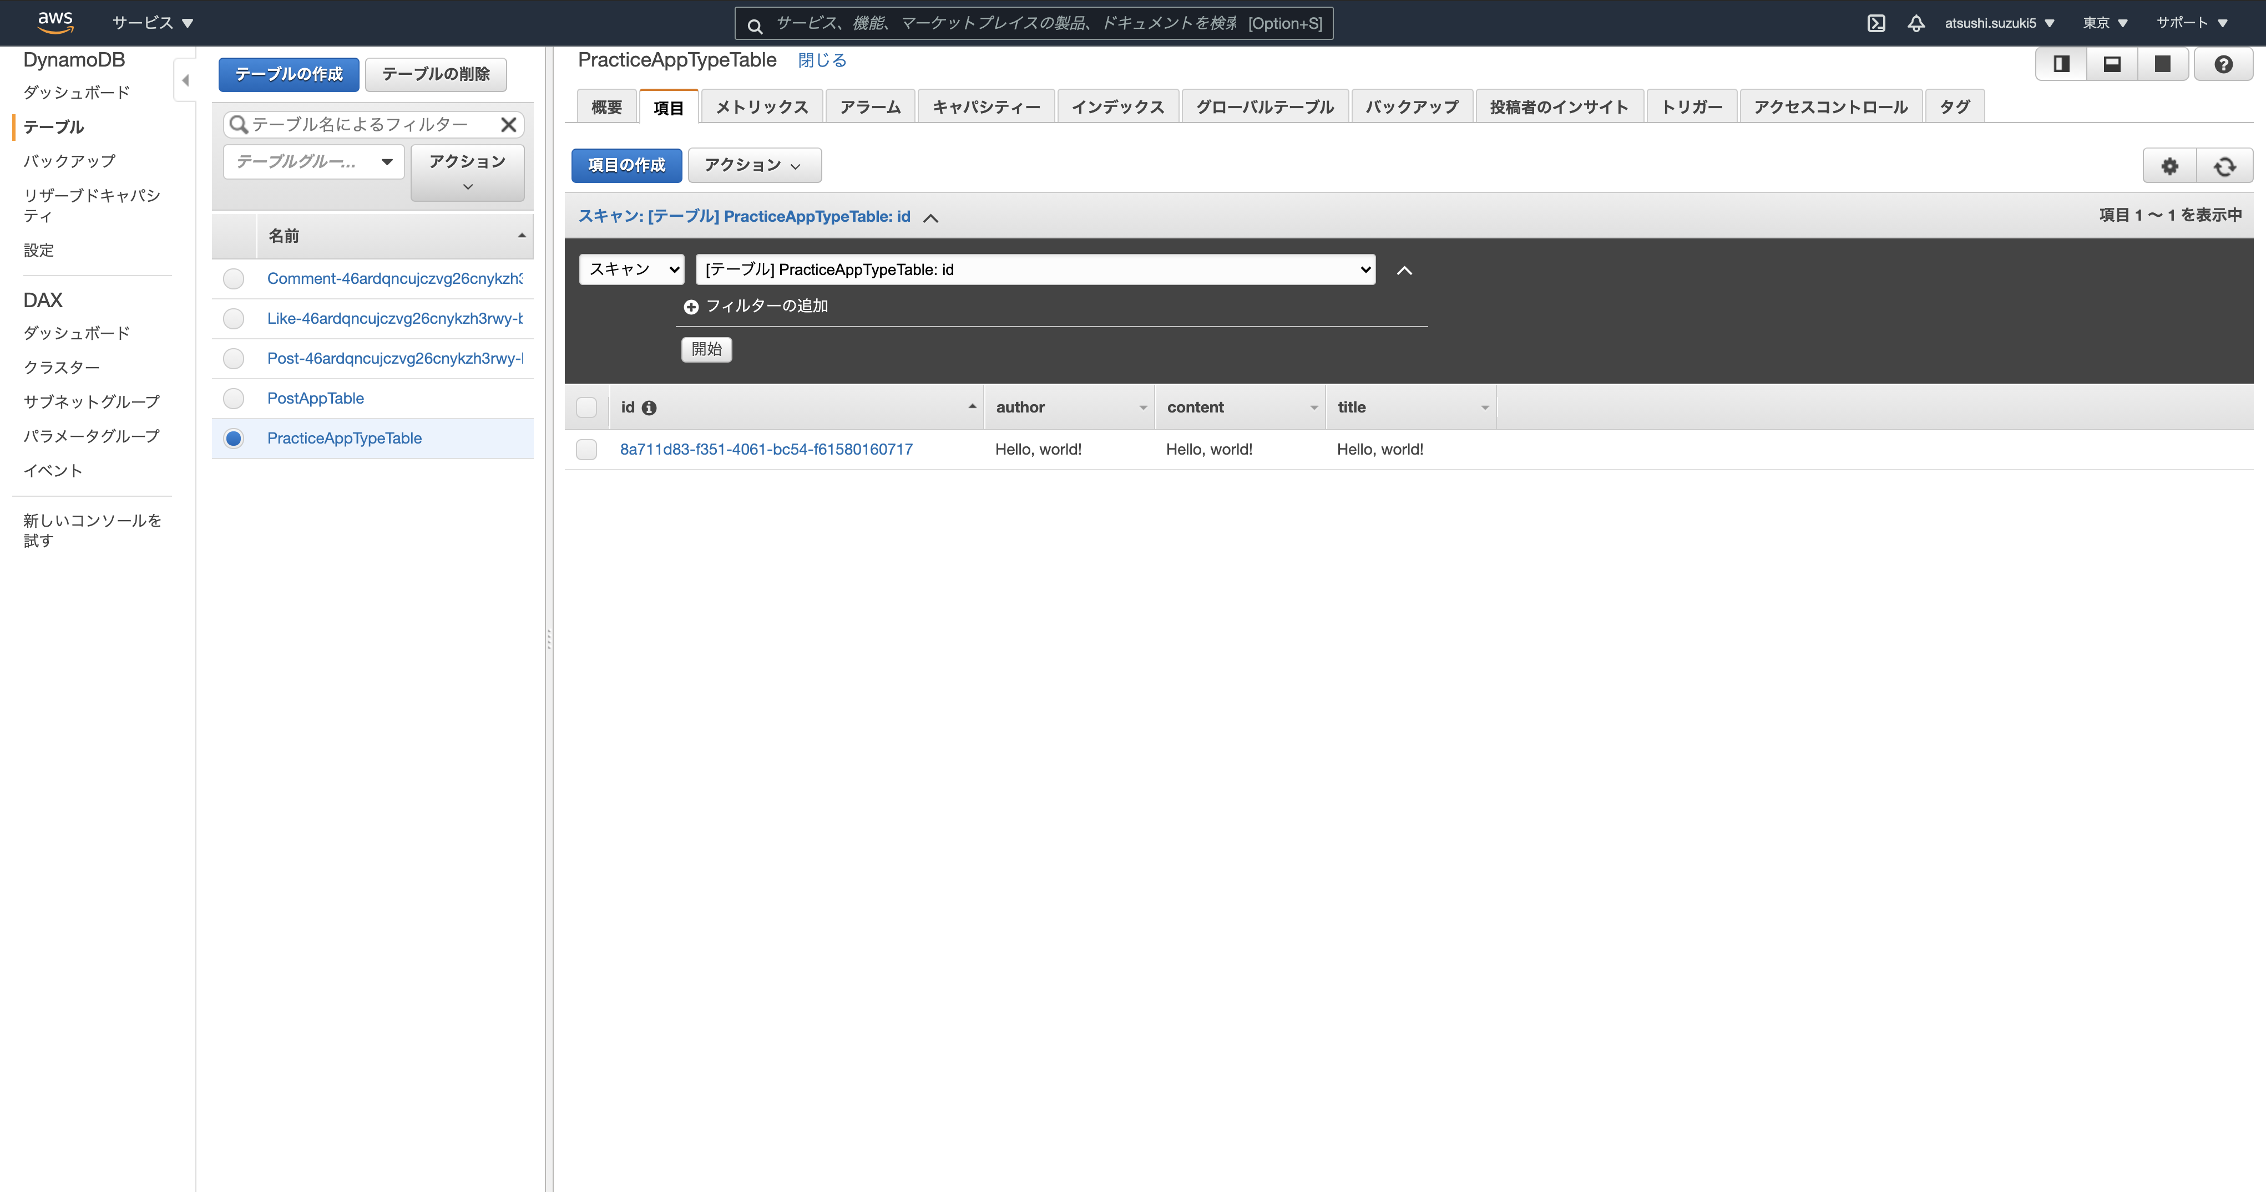The image size is (2266, 1192).
Task: Open the テーブルグループ table group dropdown
Action: 313,162
